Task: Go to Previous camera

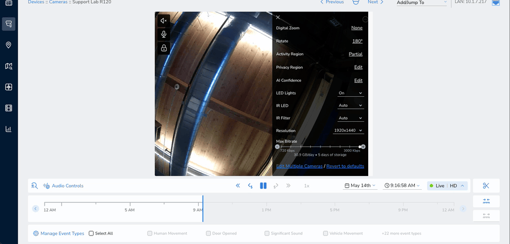Action: click(x=332, y=2)
